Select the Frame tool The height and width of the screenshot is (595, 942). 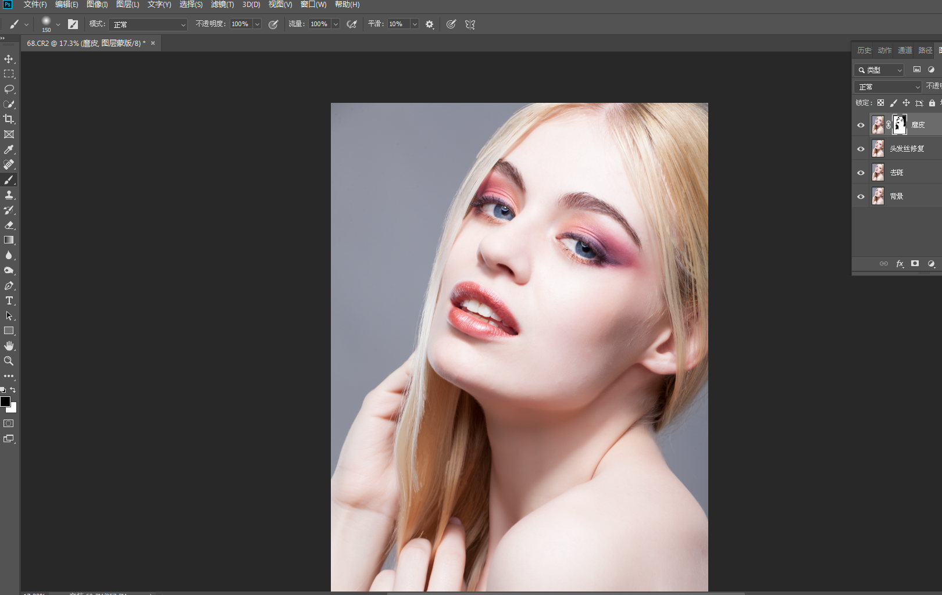9,134
